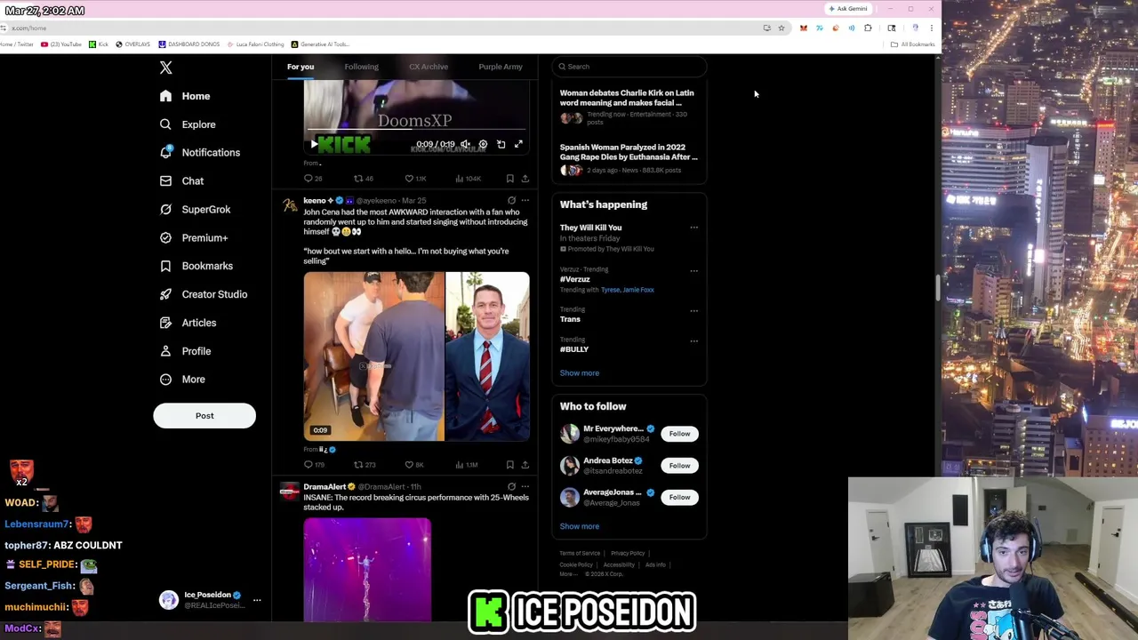1138x640 pixels.
Task: Open Creator Studio from sidebar
Action: [203, 294]
